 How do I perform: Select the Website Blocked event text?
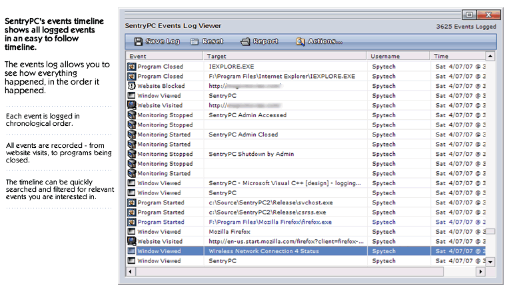tap(161, 86)
